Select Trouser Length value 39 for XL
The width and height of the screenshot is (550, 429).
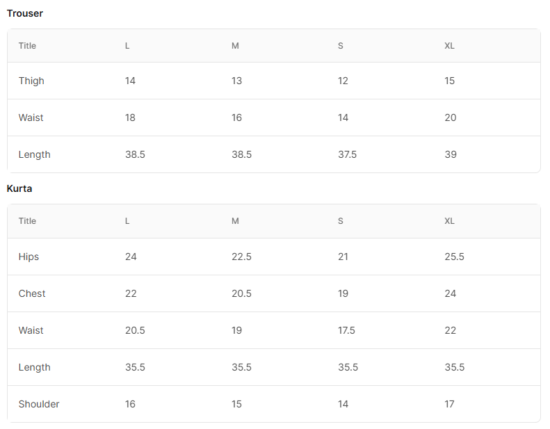(x=451, y=154)
